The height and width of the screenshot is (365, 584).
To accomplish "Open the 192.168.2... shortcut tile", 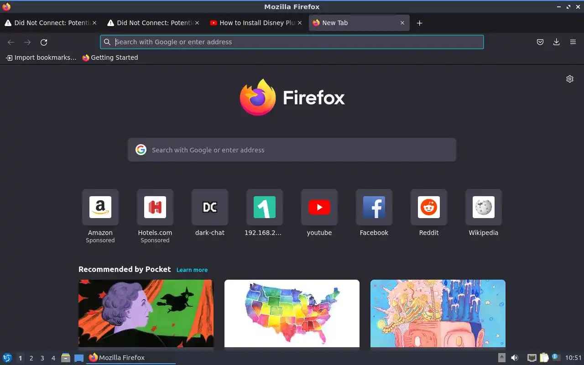I will [x=265, y=207].
